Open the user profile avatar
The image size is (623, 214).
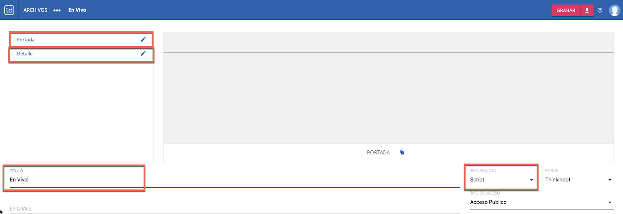tap(614, 10)
